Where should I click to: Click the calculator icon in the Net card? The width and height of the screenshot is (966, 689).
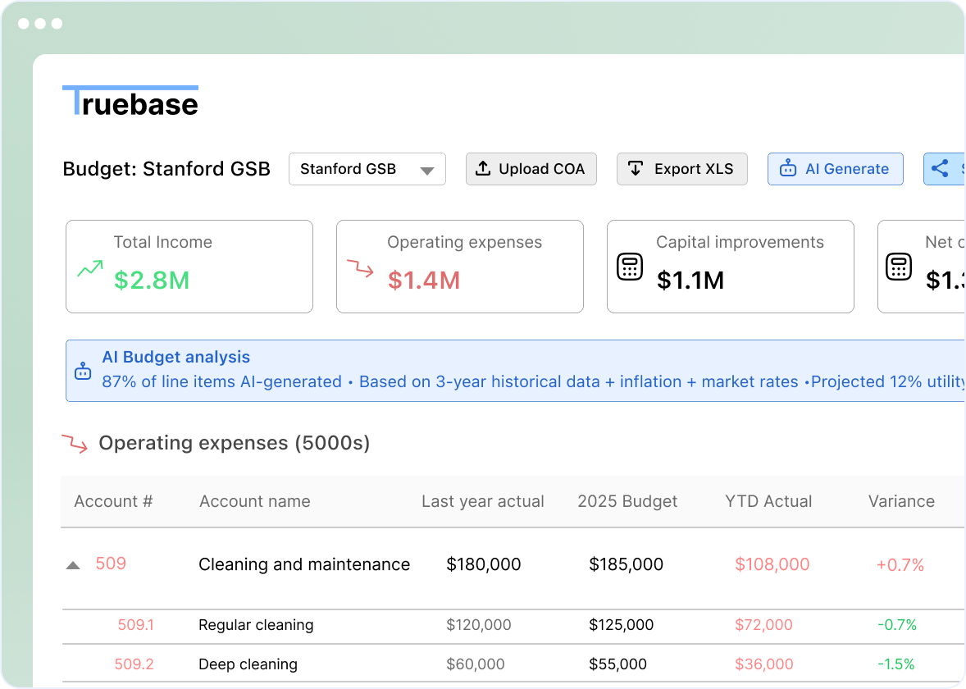click(899, 267)
